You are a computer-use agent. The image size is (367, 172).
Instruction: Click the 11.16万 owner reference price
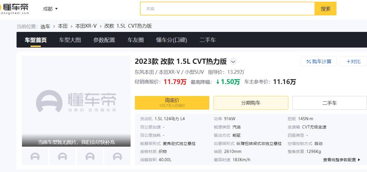pyautogui.click(x=285, y=82)
